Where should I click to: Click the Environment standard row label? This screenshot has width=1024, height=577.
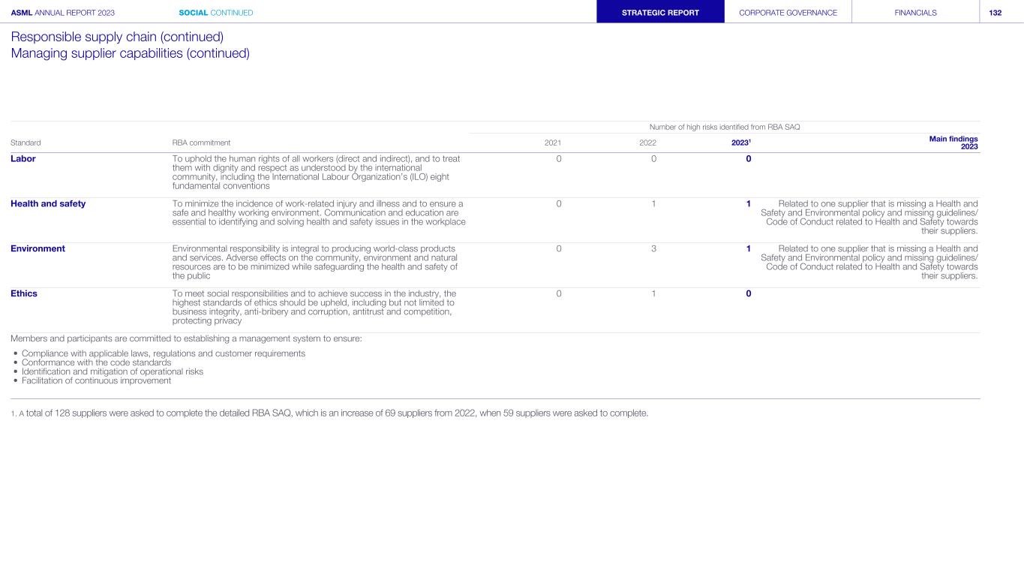(38, 249)
